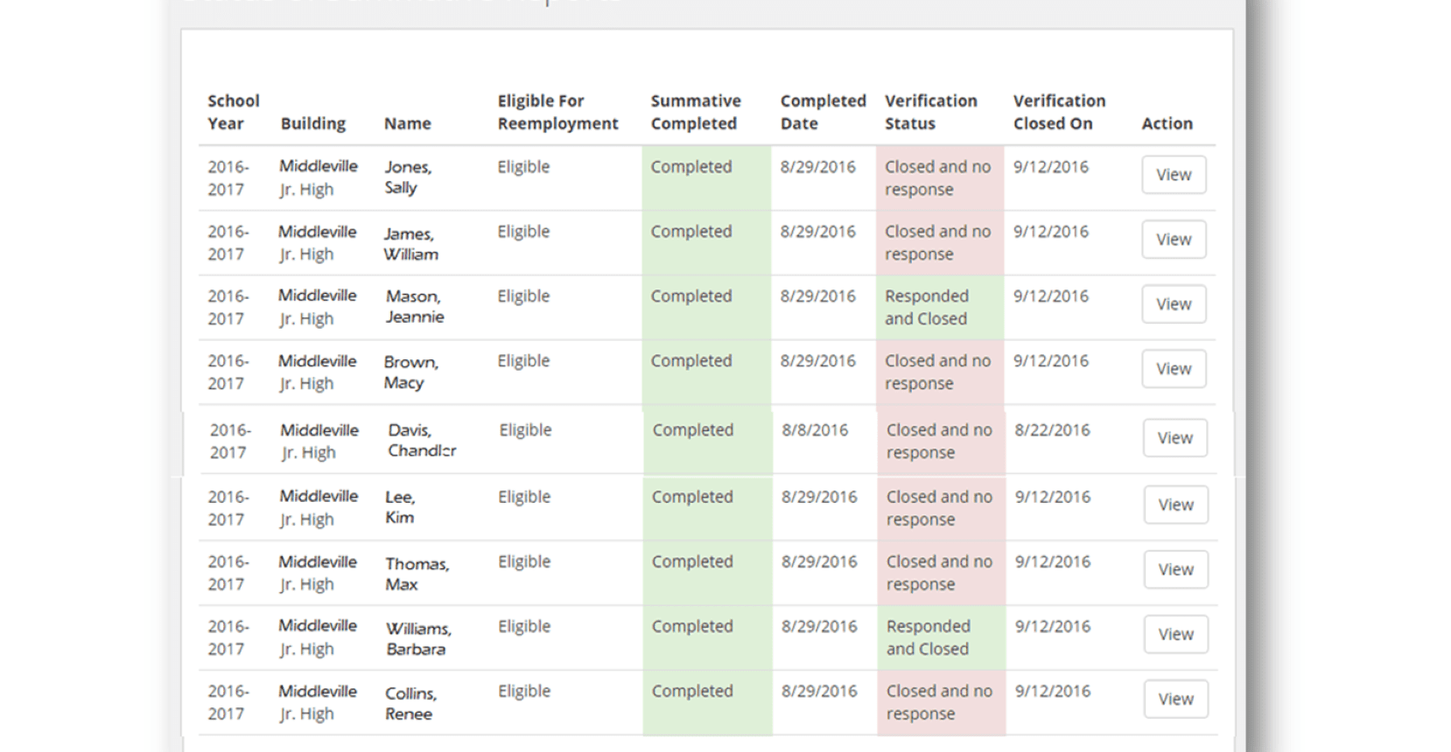Select the Summative Completed column header

click(x=695, y=112)
